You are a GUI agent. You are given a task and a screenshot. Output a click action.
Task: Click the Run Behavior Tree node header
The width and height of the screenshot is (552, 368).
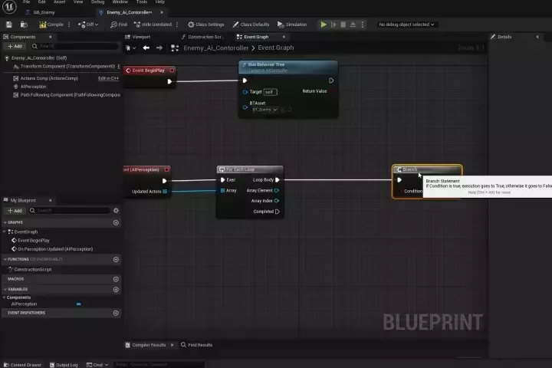pos(288,67)
